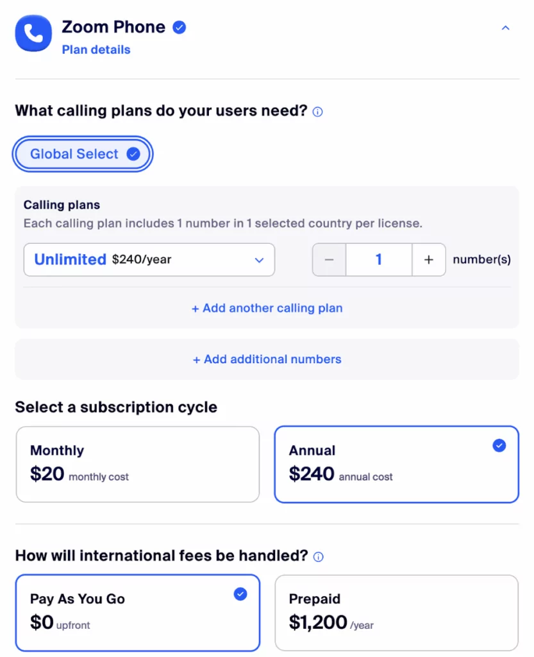Click Add additional numbers
Image resolution: width=534 pixels, height=657 pixels.
pyautogui.click(x=267, y=359)
